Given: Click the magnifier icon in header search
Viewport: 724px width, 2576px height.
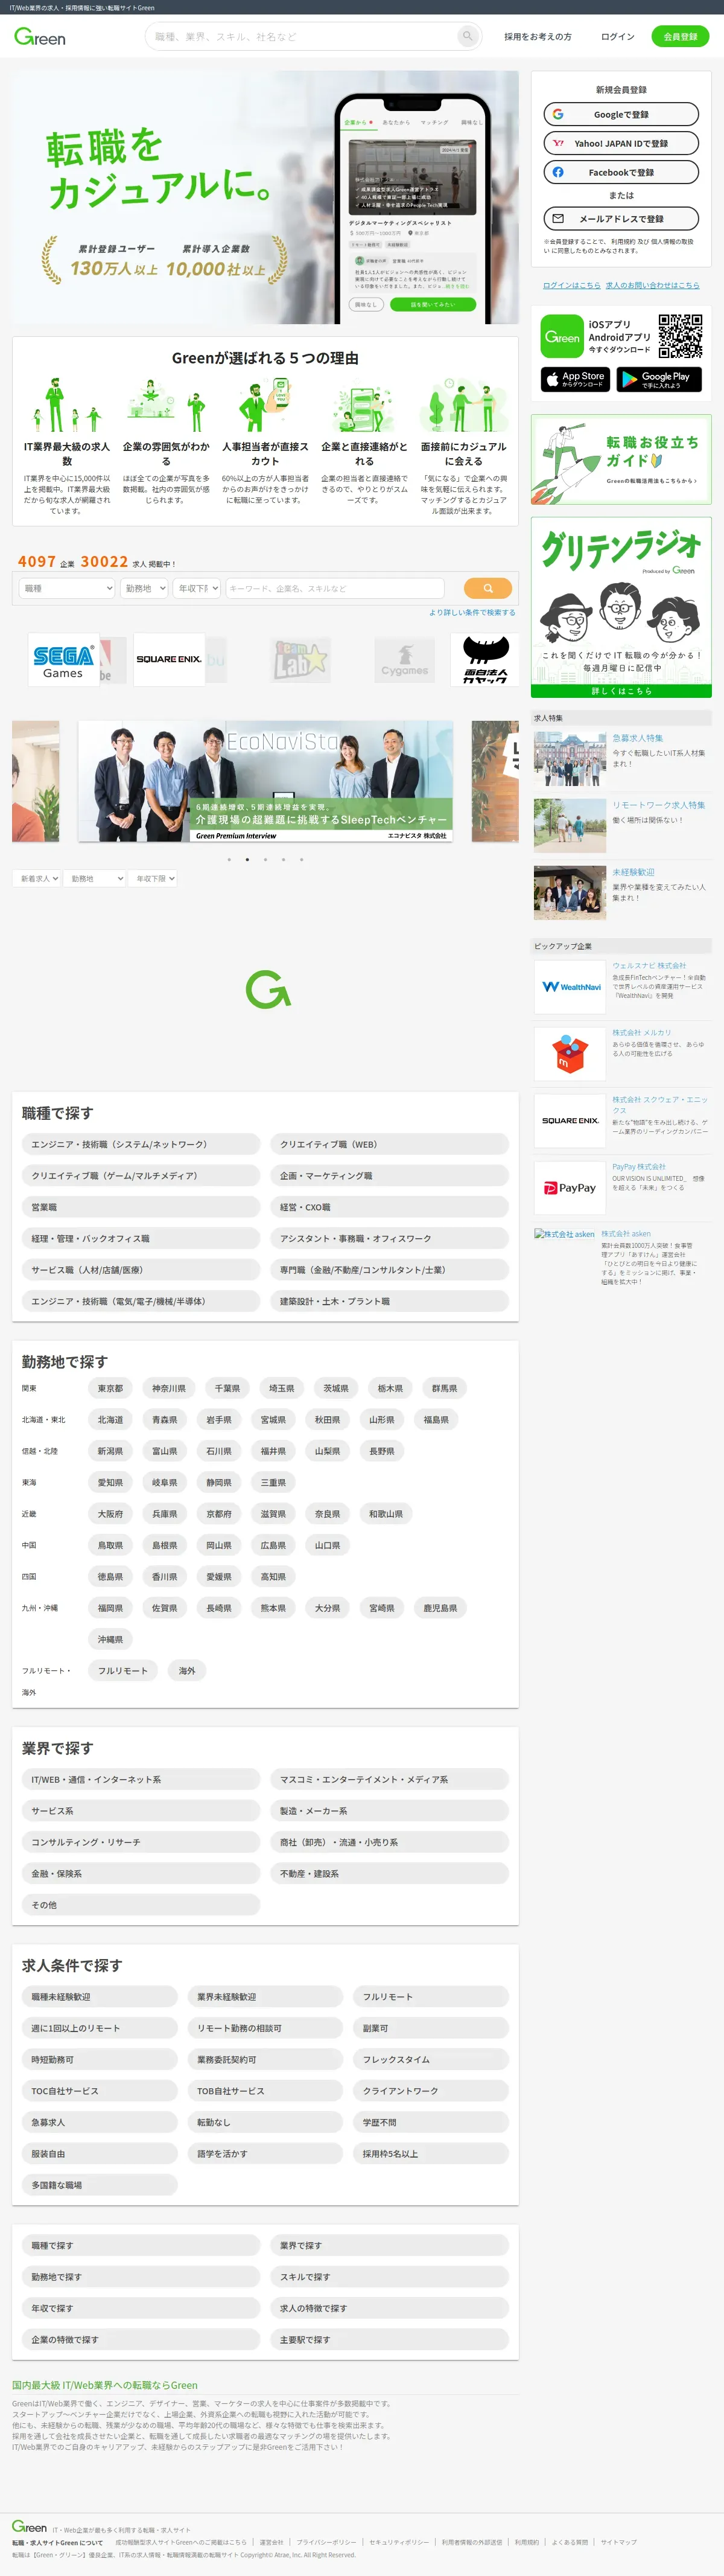Looking at the screenshot, I should (x=467, y=36).
